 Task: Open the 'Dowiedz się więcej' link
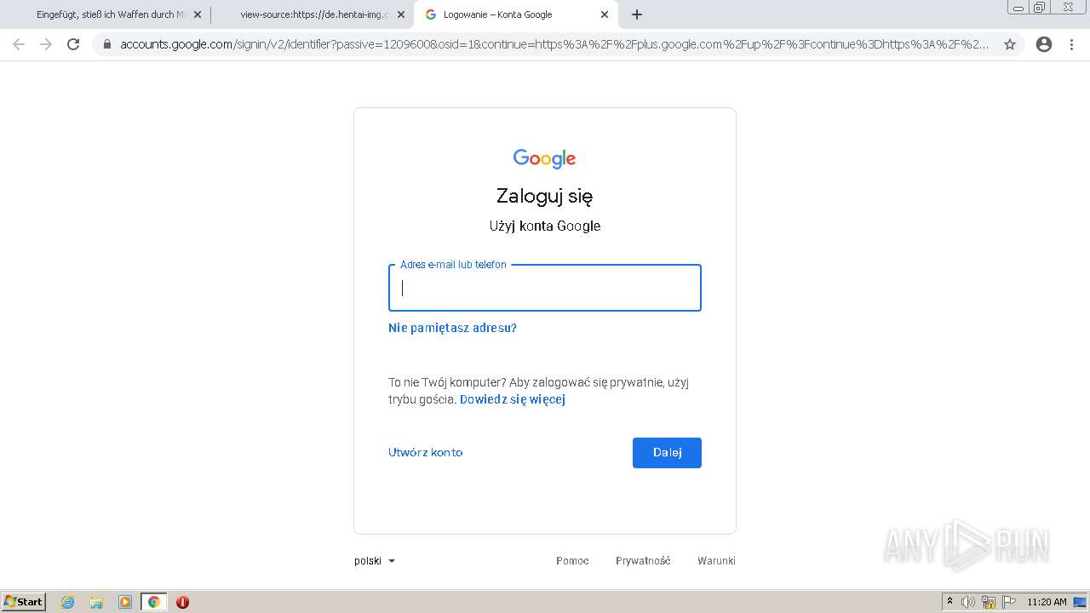(513, 399)
